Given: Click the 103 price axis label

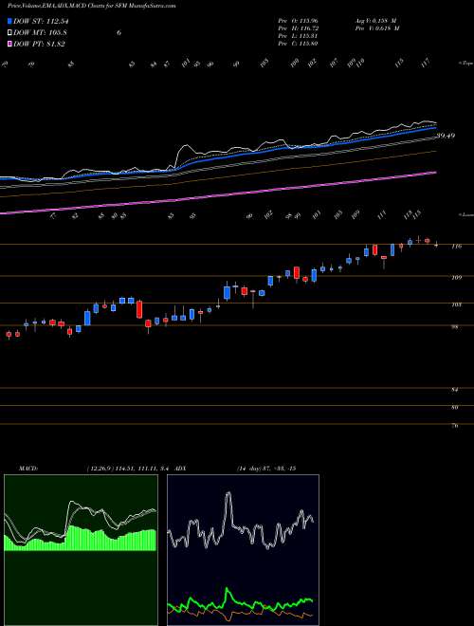Looking at the screenshot, I should (x=456, y=304).
